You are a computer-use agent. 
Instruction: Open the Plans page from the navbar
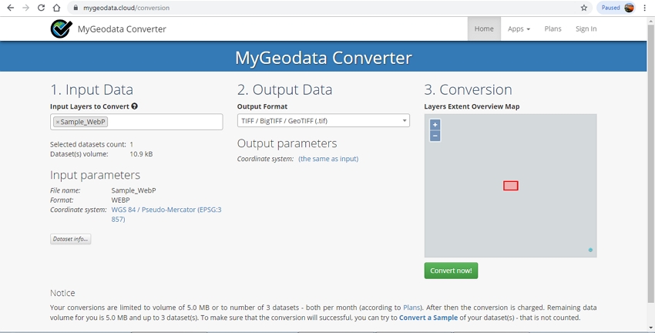(x=553, y=29)
